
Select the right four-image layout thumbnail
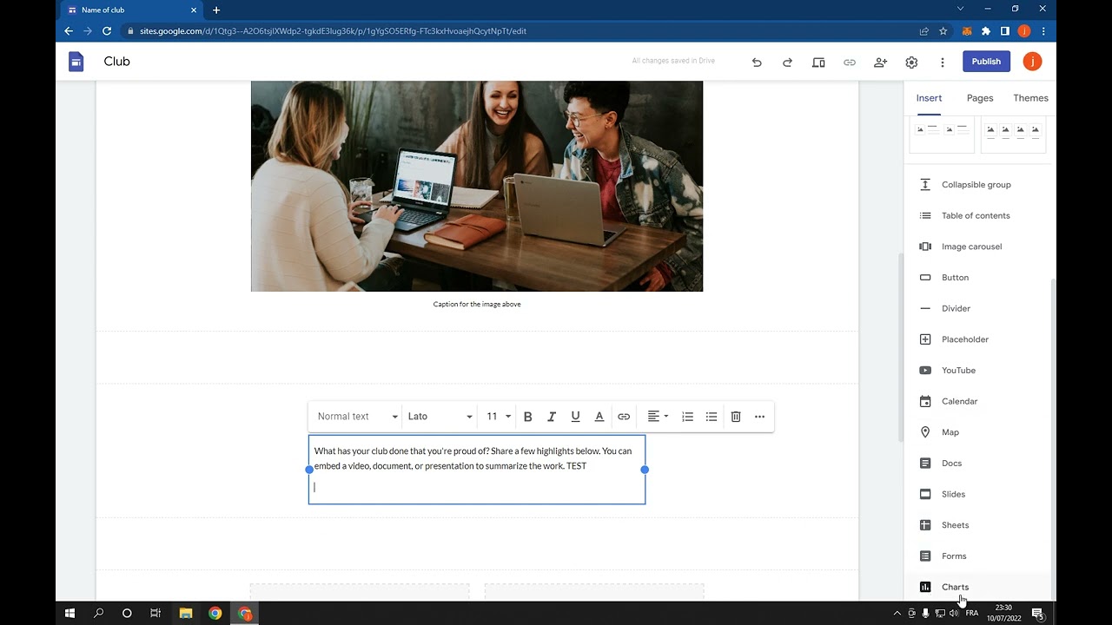pyautogui.click(x=1013, y=135)
